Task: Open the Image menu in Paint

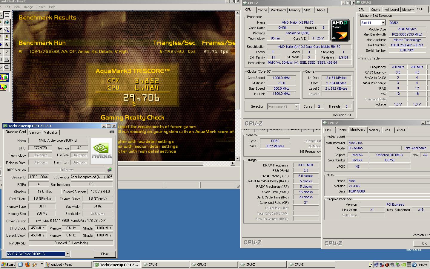Action: [x=28, y=7]
